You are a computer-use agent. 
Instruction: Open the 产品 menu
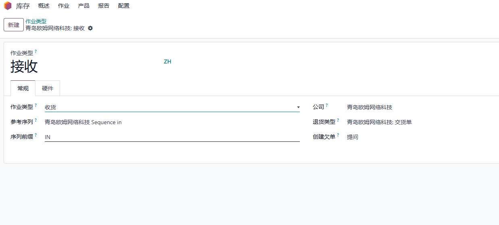(x=84, y=6)
